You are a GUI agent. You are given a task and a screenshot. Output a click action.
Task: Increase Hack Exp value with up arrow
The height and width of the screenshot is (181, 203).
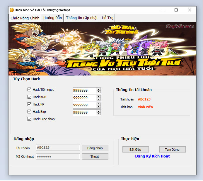99,111
